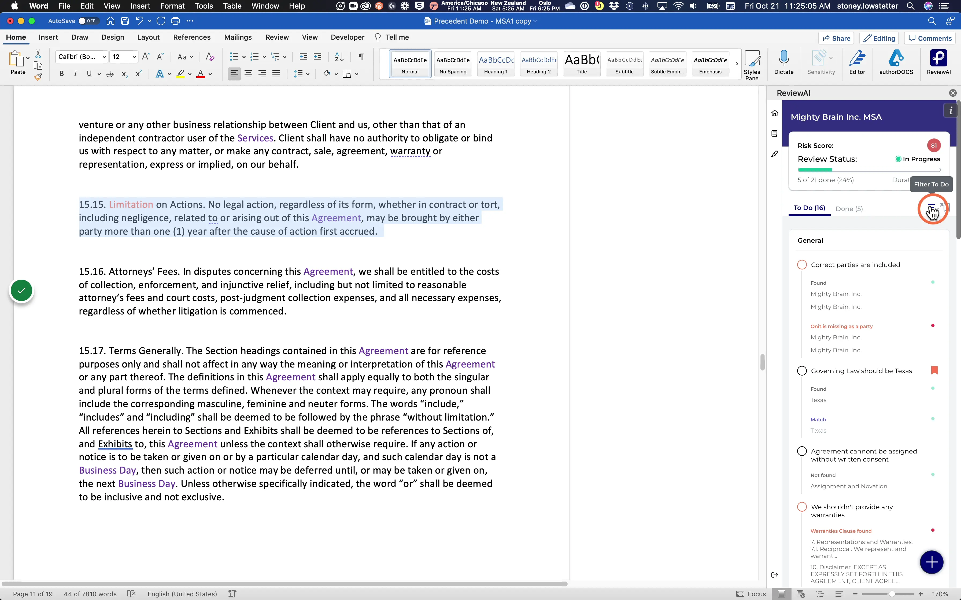
Task: Open the underline style dropdown arrow
Action: click(99, 74)
